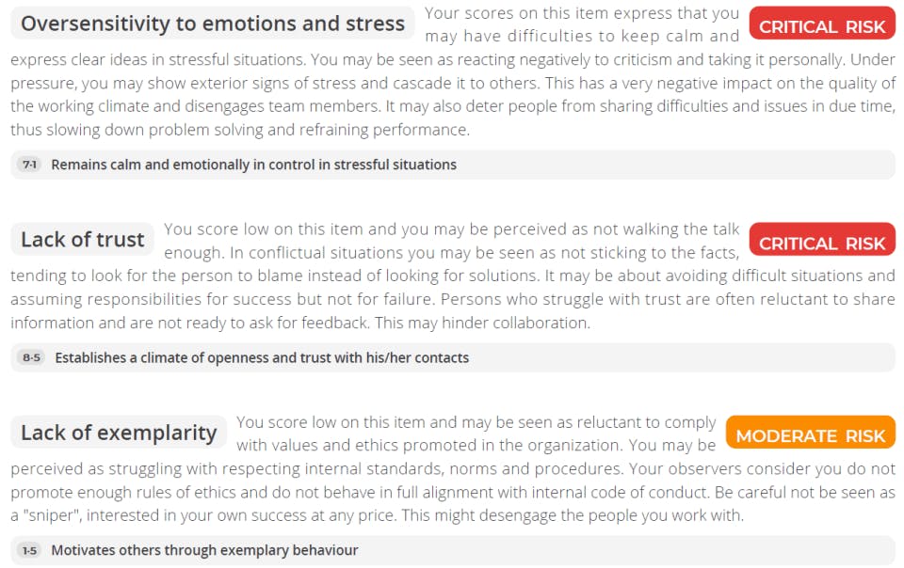The width and height of the screenshot is (904, 568).
Task: Expand the Establishes a climate of openness item
Action: (261, 357)
